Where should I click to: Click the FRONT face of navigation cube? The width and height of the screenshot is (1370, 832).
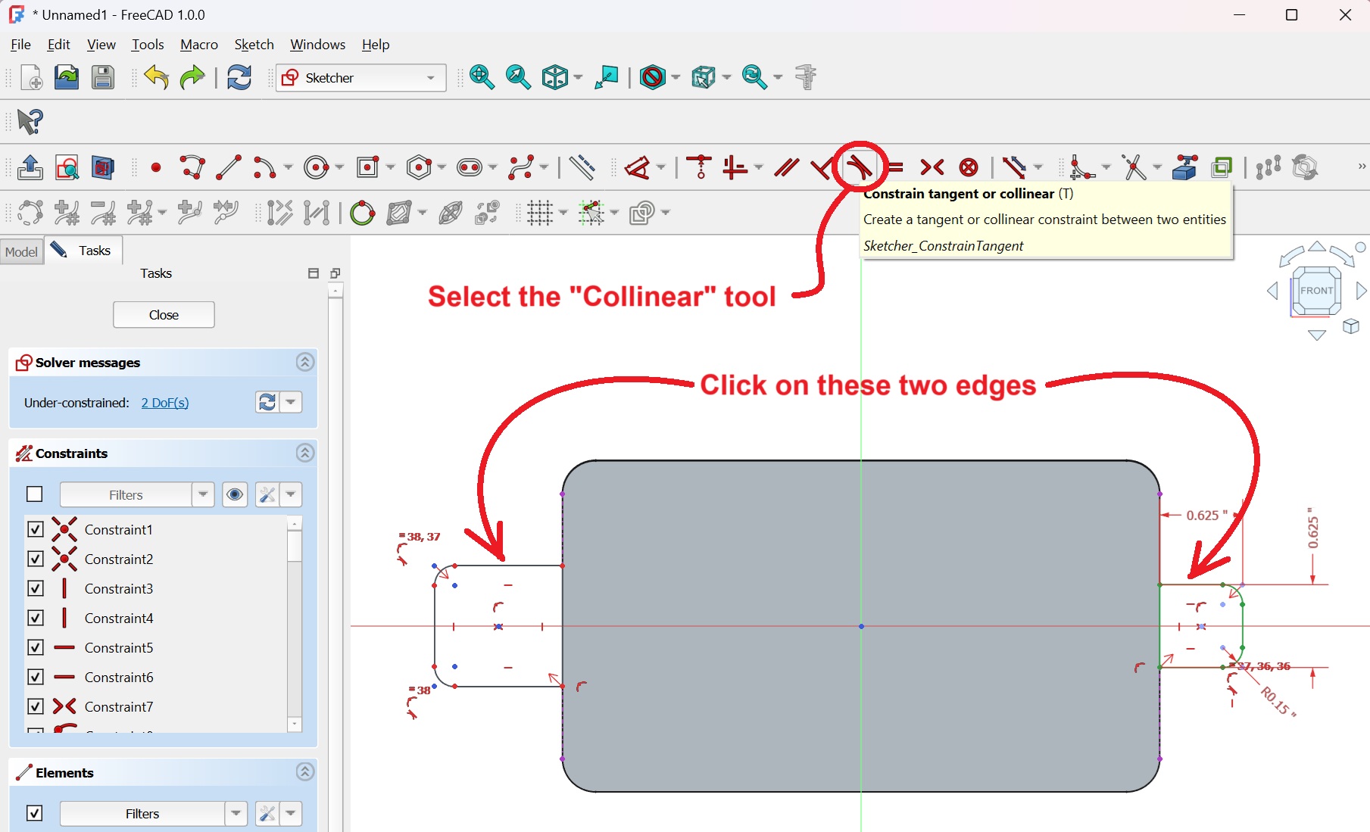(x=1316, y=291)
